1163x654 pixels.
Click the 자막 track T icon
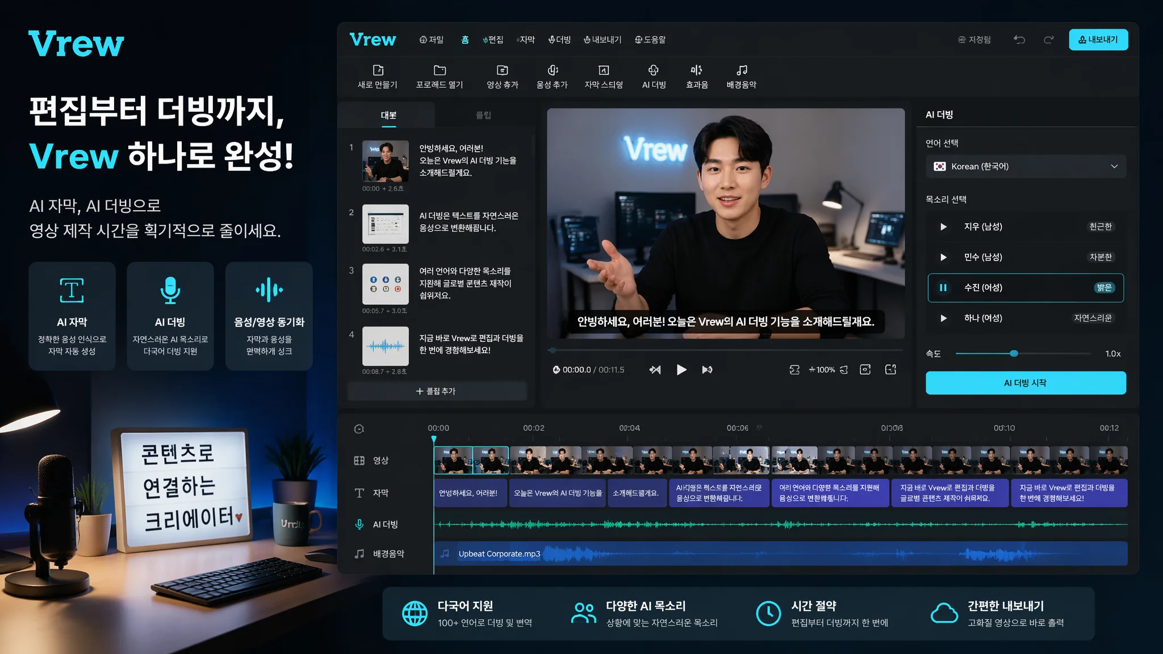(x=359, y=493)
